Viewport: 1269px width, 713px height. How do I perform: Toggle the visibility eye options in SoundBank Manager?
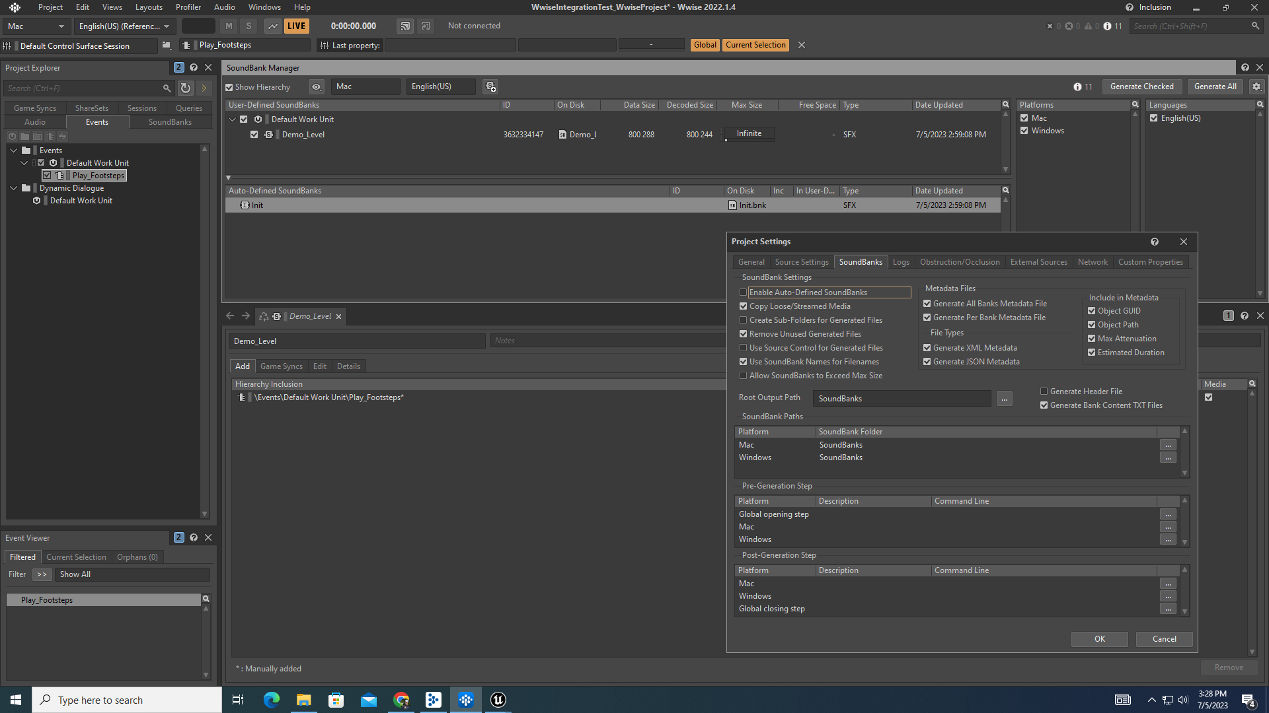(317, 86)
